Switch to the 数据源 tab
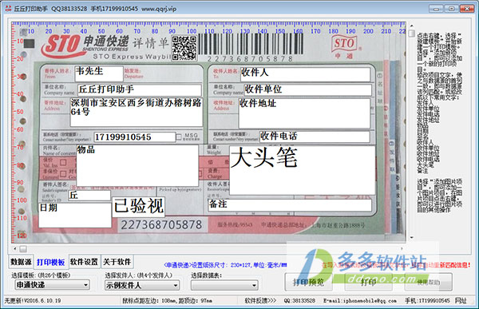This screenshot has height=309, width=479. [21, 262]
